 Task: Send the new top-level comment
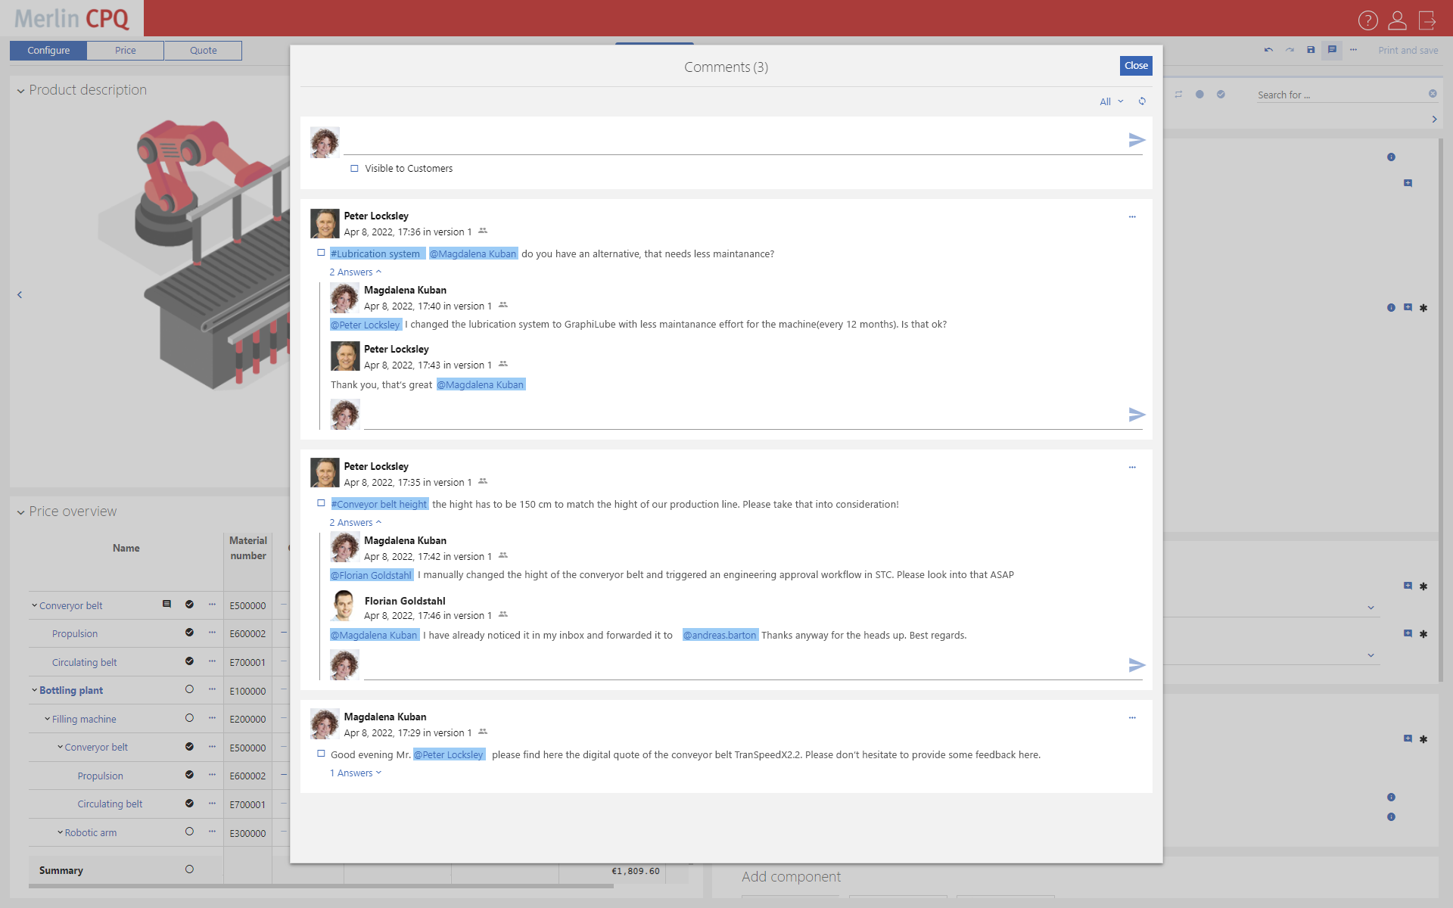pyautogui.click(x=1136, y=140)
